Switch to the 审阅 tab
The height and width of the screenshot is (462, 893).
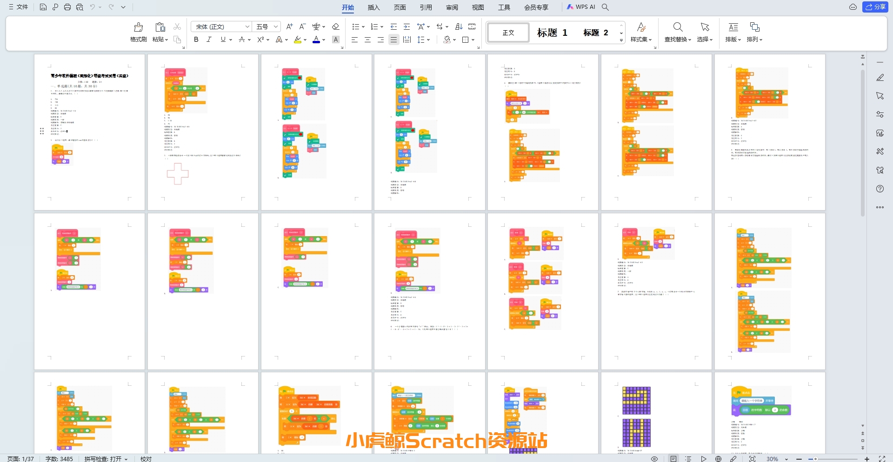(x=452, y=7)
